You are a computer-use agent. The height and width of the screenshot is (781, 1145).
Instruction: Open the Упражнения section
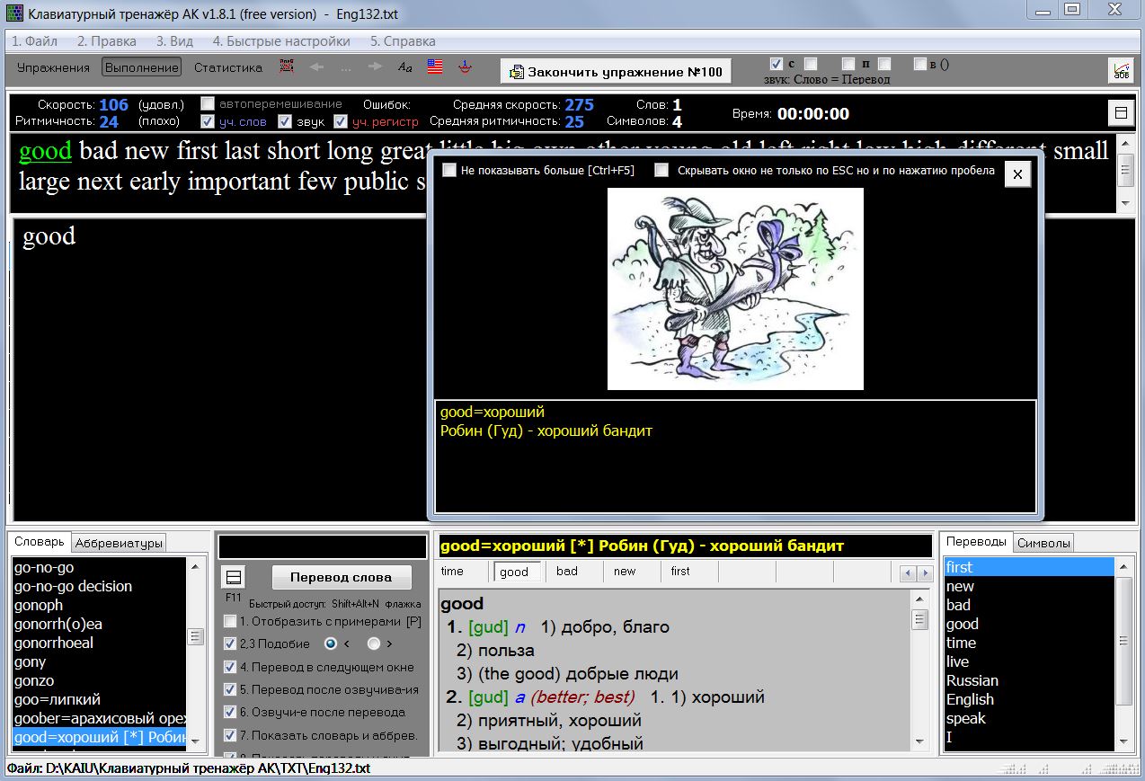tap(53, 67)
